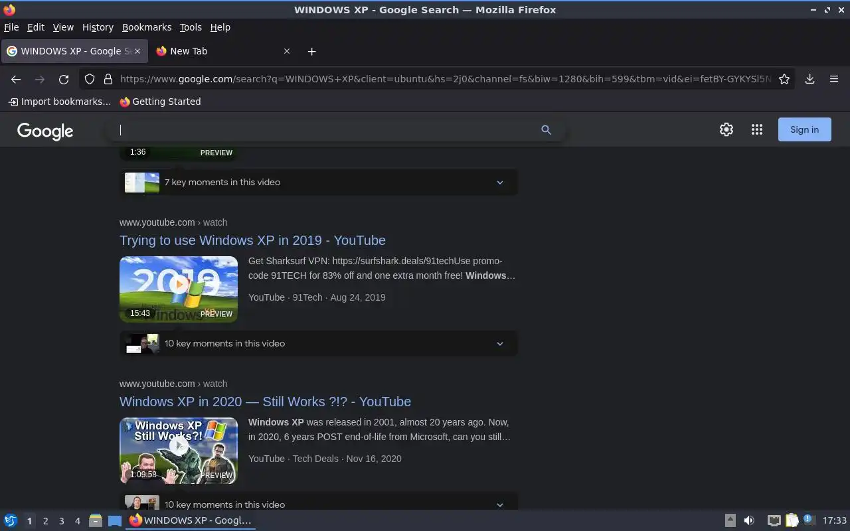Open the Firefox downloads panel

809,79
